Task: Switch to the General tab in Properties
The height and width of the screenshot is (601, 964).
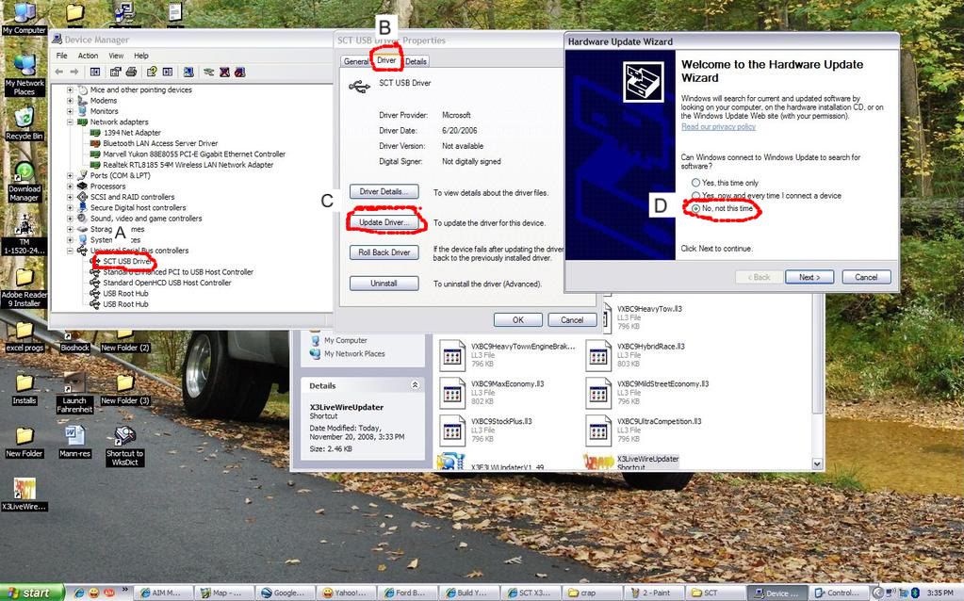Action: [x=356, y=61]
